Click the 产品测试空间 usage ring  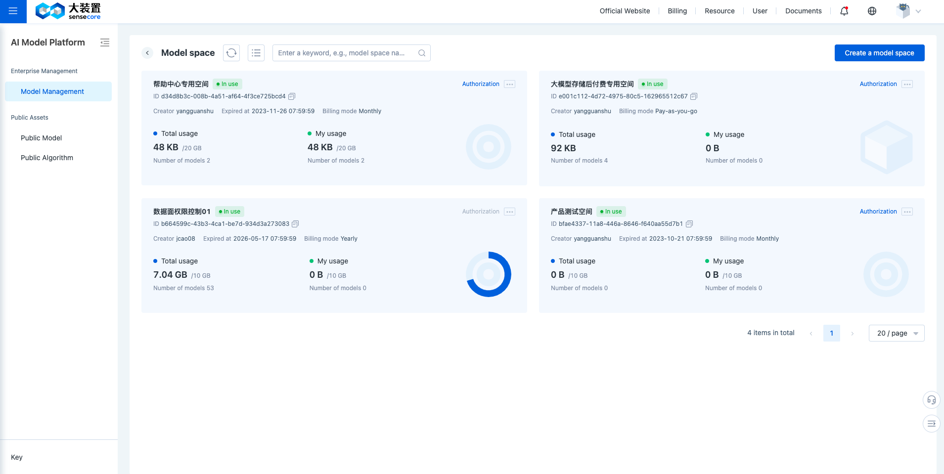(886, 274)
